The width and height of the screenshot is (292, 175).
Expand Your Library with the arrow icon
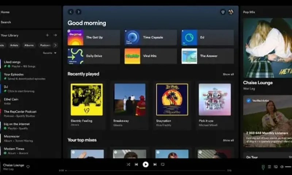pyautogui.click(x=55, y=35)
